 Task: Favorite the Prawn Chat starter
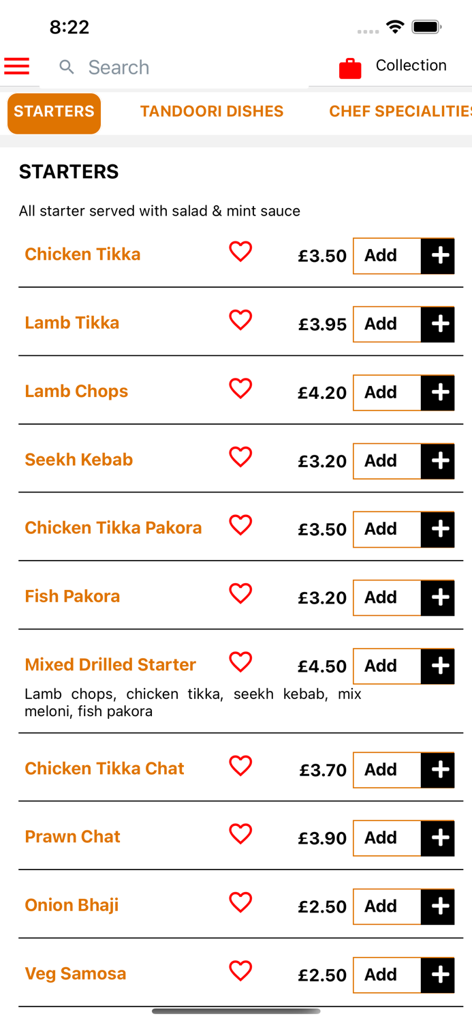point(240,834)
